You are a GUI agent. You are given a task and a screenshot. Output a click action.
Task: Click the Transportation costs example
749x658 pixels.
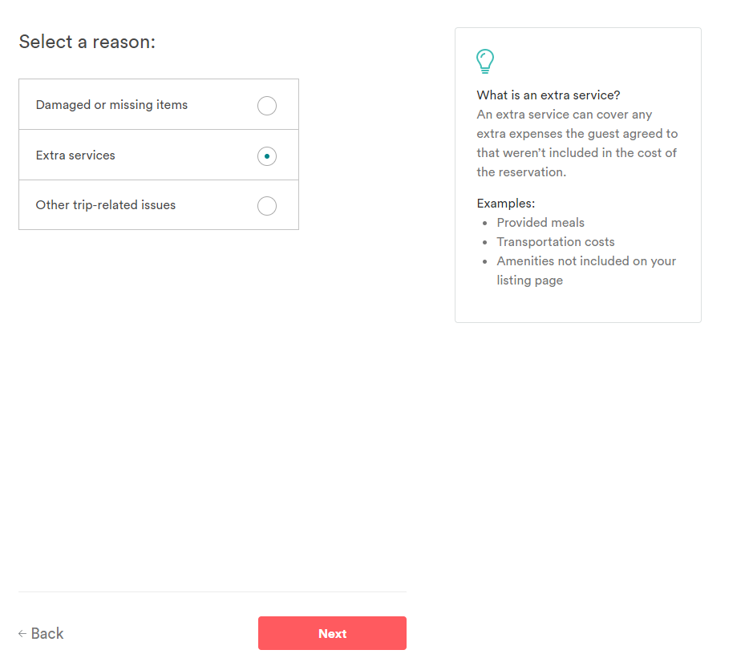pos(556,242)
